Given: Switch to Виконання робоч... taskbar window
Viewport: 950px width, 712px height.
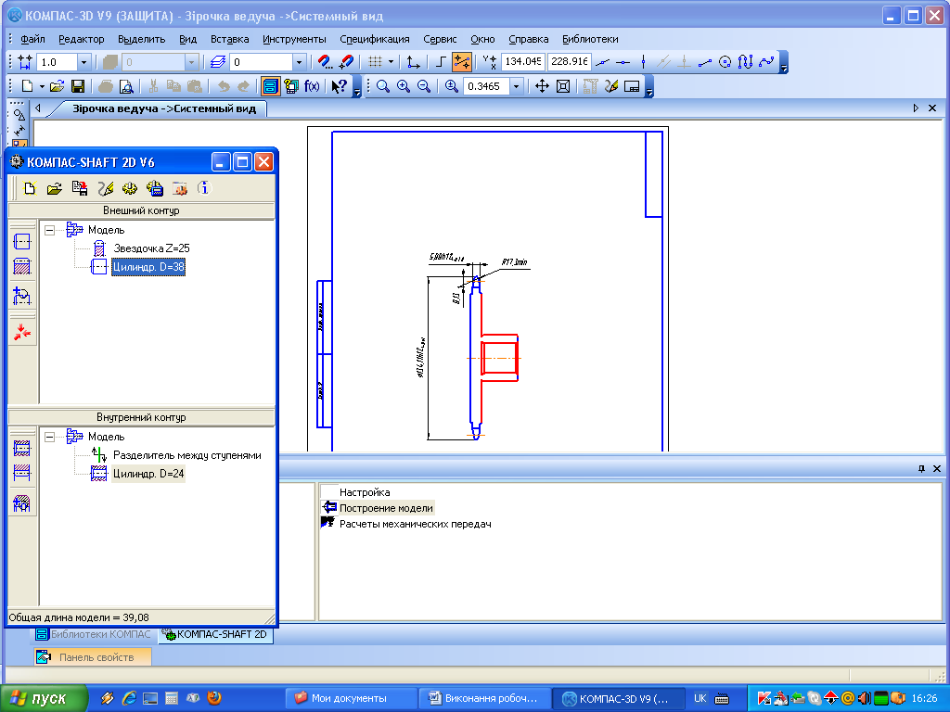Looking at the screenshot, I should coord(484,698).
